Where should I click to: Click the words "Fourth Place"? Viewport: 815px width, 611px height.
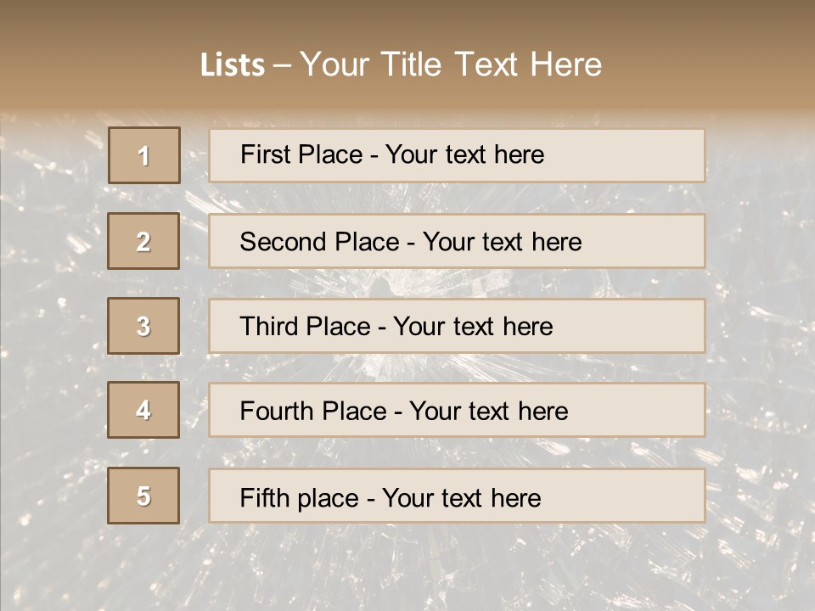312,412
